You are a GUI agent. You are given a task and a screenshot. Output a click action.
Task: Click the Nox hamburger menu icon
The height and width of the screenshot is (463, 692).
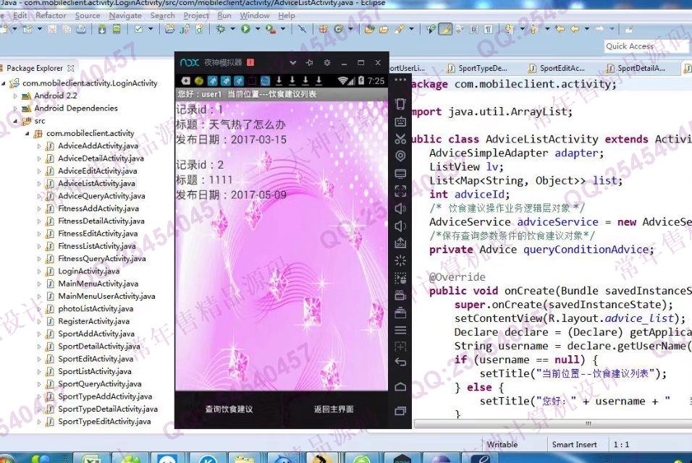400,331
